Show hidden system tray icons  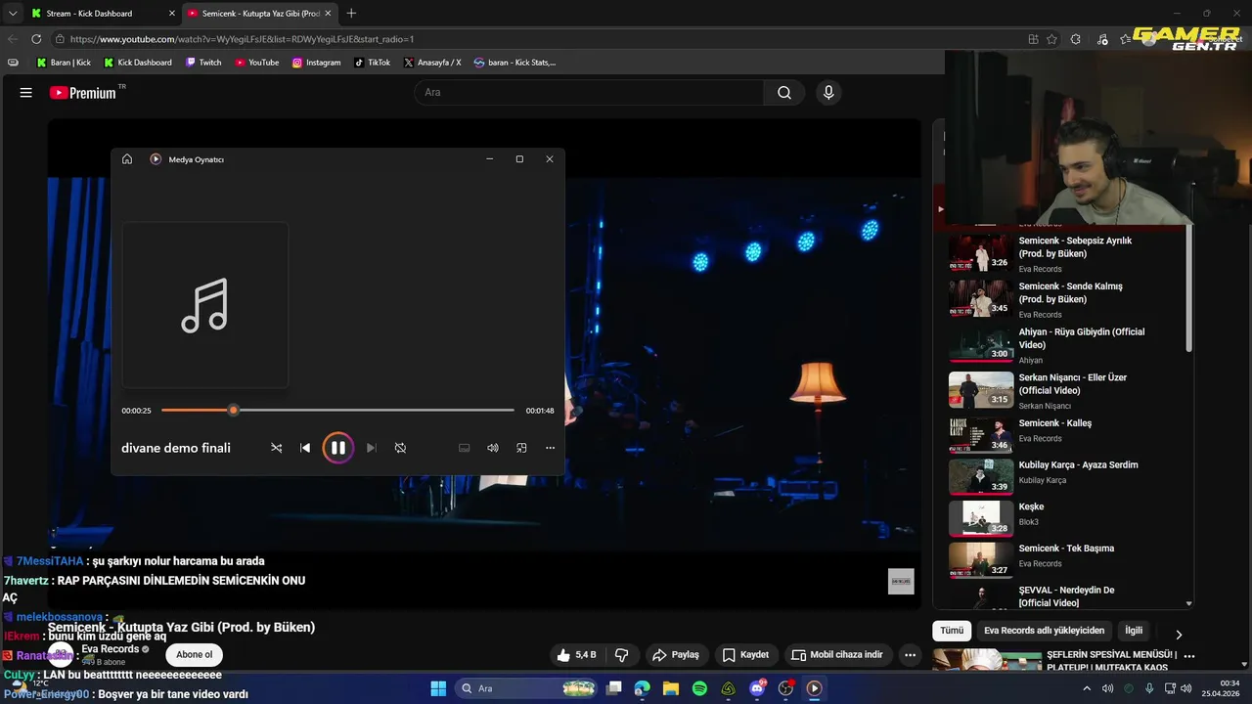click(1086, 688)
